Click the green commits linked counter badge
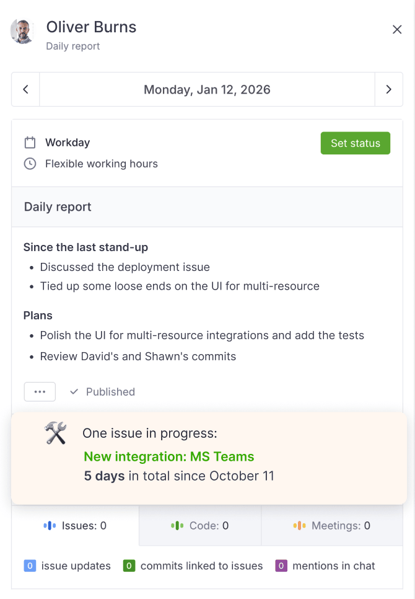The image size is (415, 599). (129, 566)
